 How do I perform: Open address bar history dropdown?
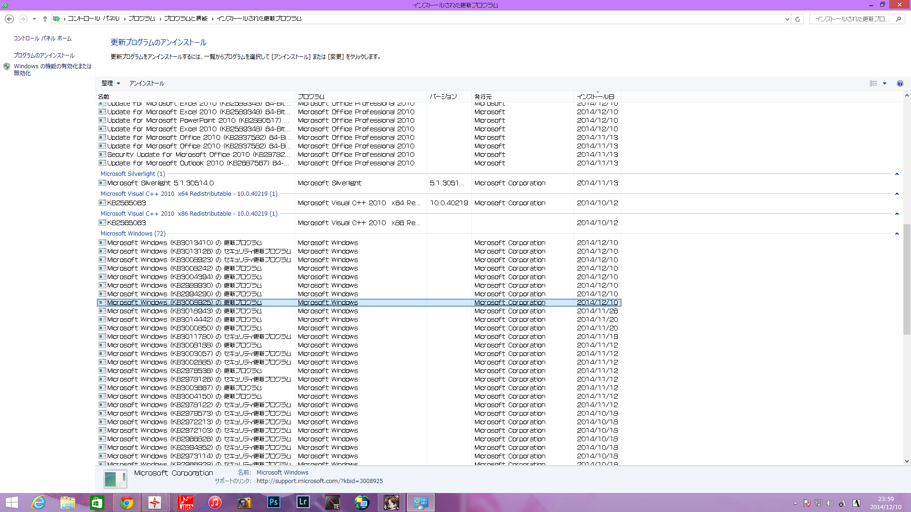click(787, 19)
